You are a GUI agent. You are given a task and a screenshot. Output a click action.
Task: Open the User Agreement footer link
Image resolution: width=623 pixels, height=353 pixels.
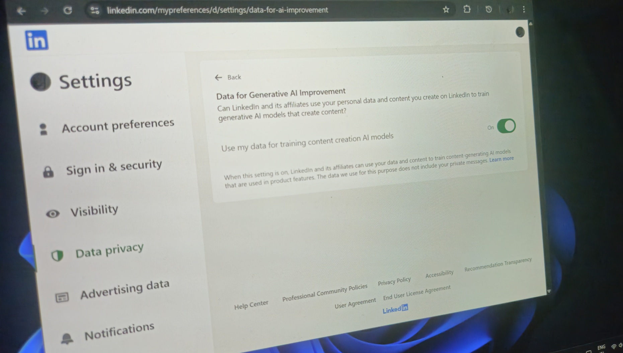[x=355, y=303]
